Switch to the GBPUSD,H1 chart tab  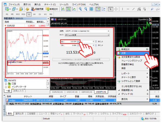[x=87, y=92]
